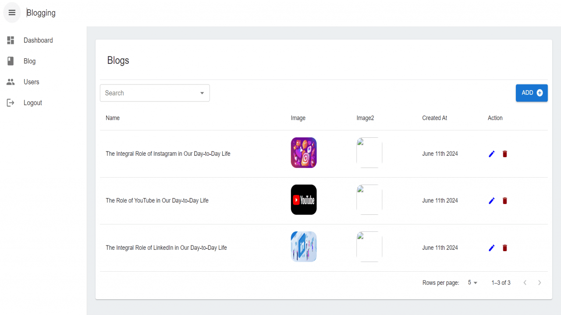Go to next page arrow
The width and height of the screenshot is (561, 315).
(x=540, y=283)
